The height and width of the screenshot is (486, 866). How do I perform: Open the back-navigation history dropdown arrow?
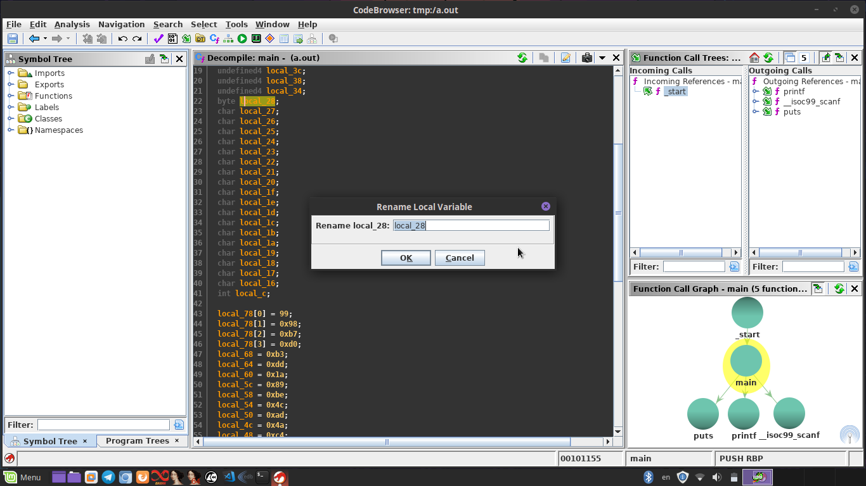[45, 39]
